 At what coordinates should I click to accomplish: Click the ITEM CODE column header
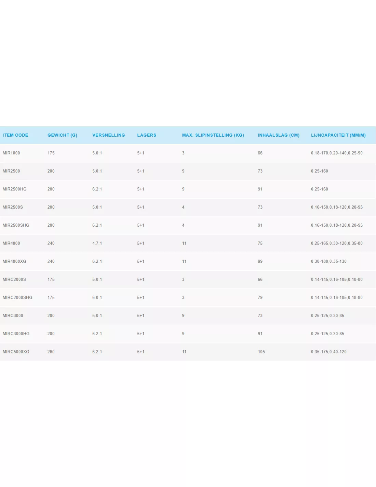(15, 135)
